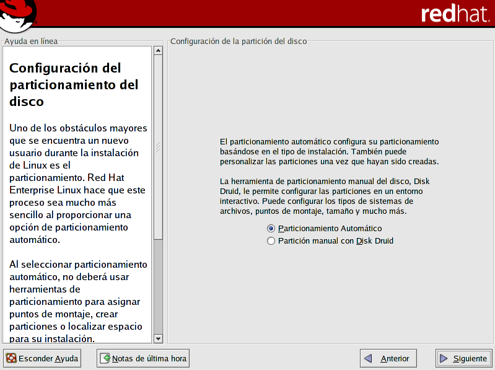Click the Particionamiento Automático label text

click(x=330, y=229)
